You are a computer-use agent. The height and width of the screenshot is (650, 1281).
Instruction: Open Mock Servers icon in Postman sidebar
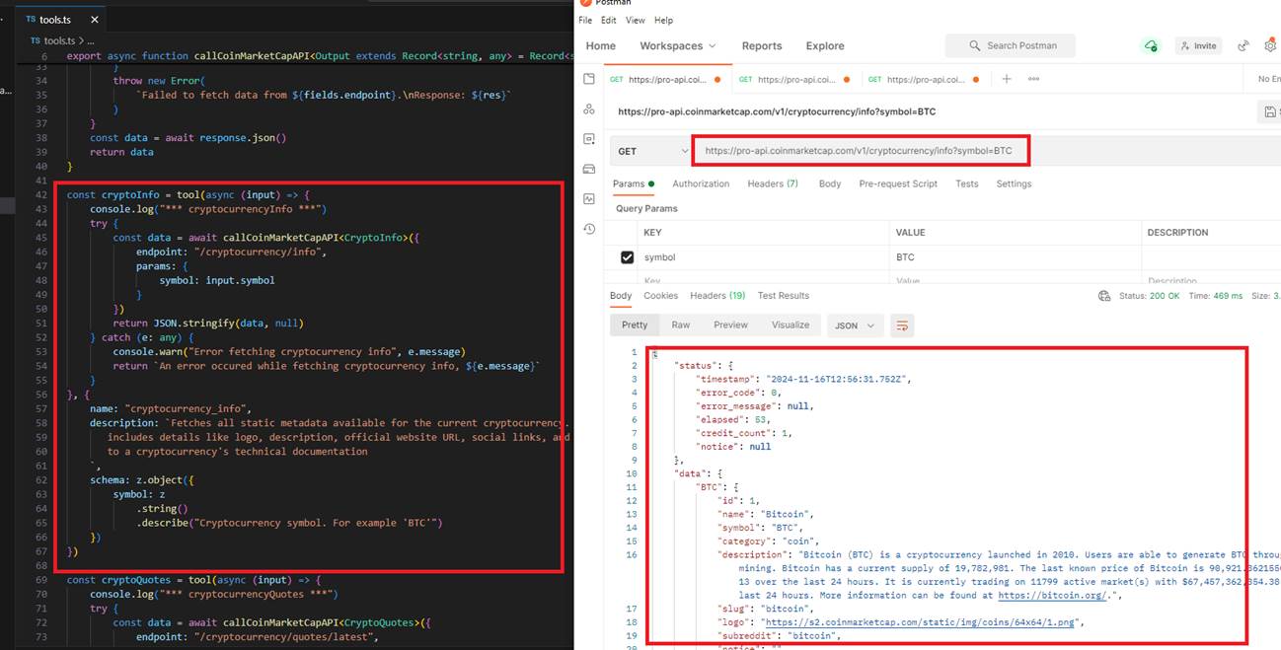[589, 169]
